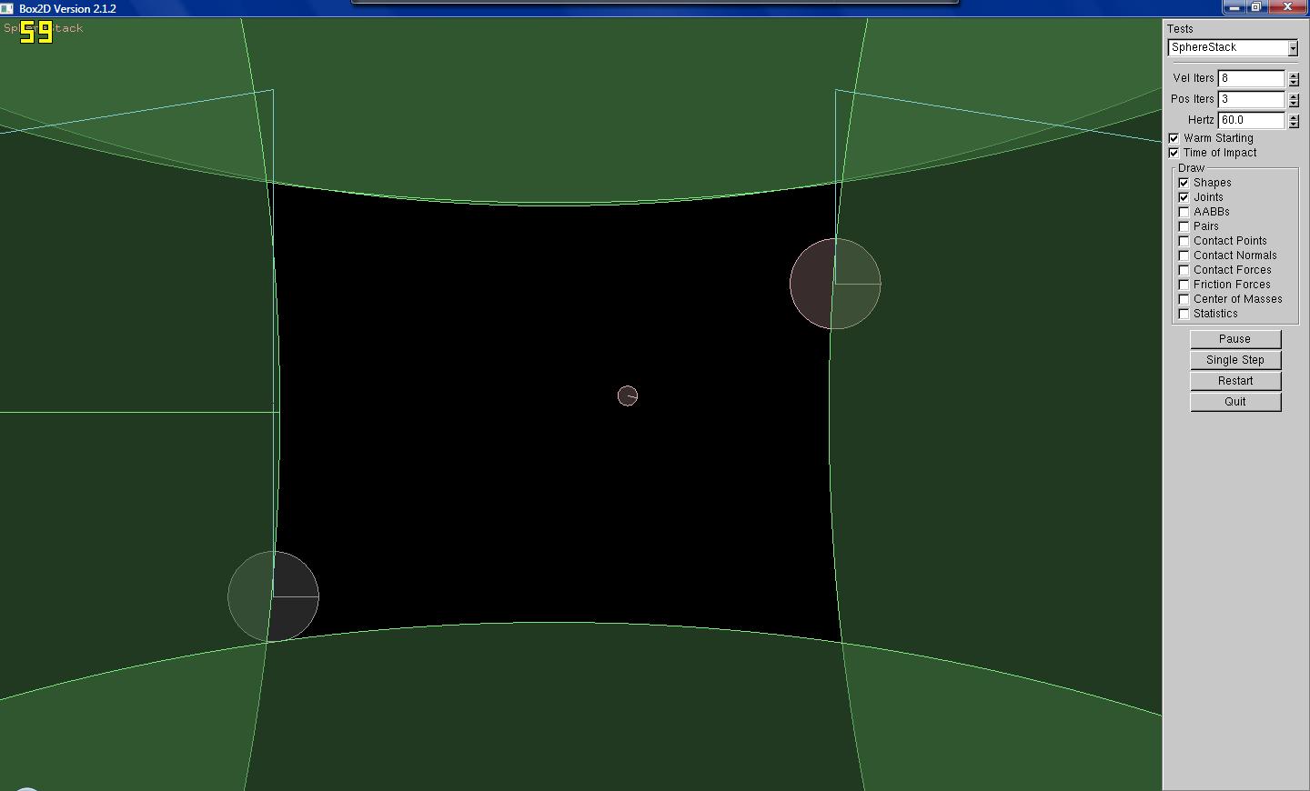
Task: Click the Box2D window title bar icon
Action: click(7, 8)
